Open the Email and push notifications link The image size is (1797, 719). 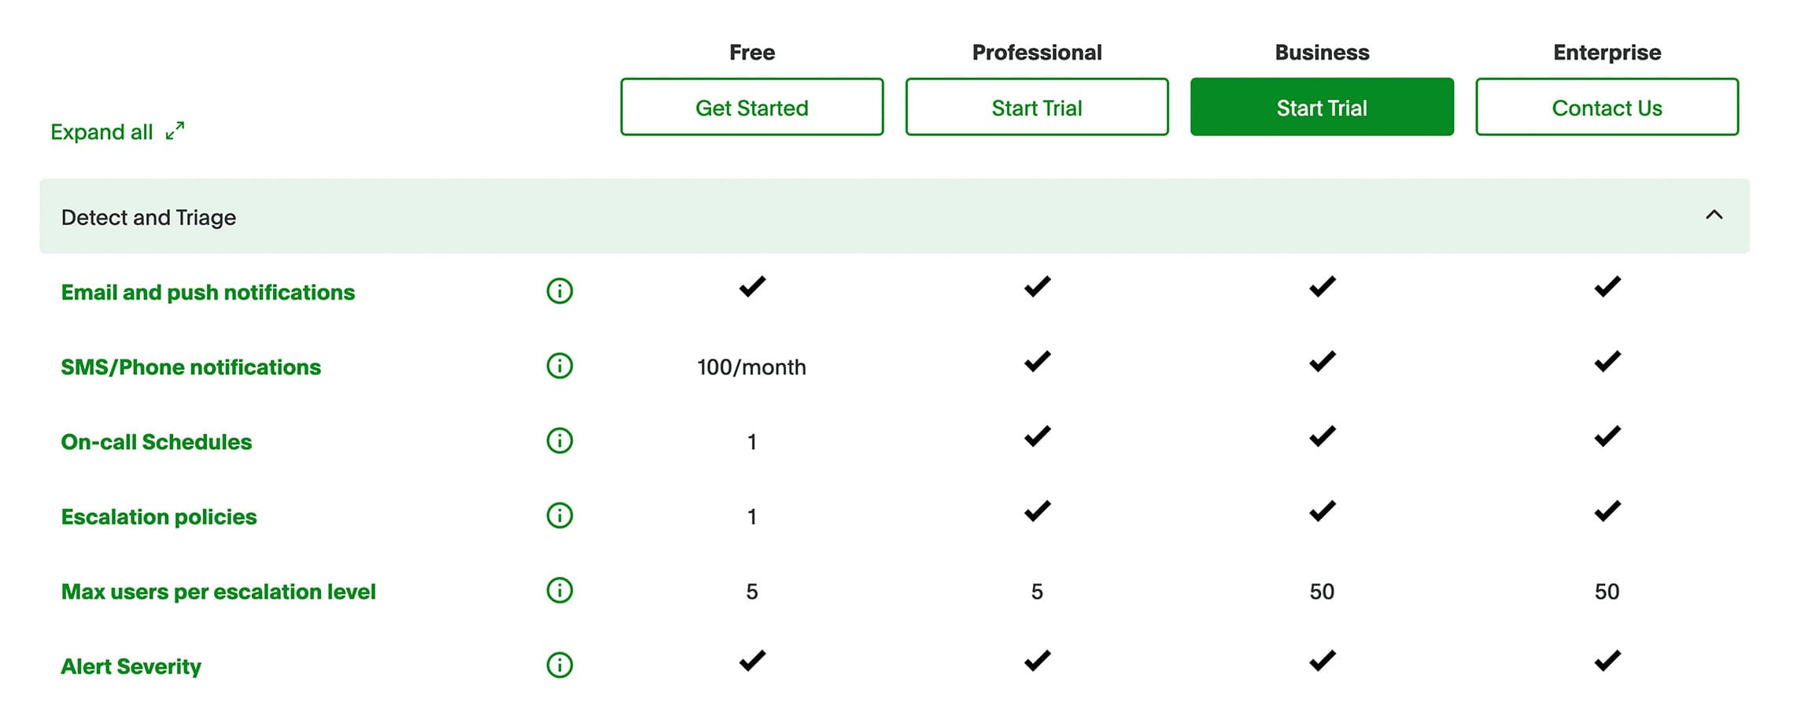[x=208, y=293]
